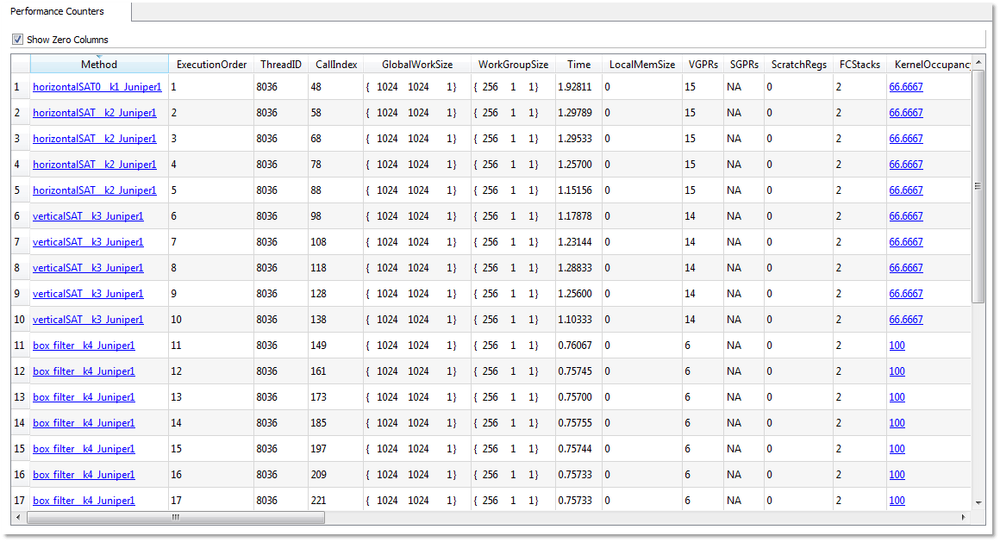Select the row header numbered 13
This screenshot has width=1000, height=542.
point(21,397)
